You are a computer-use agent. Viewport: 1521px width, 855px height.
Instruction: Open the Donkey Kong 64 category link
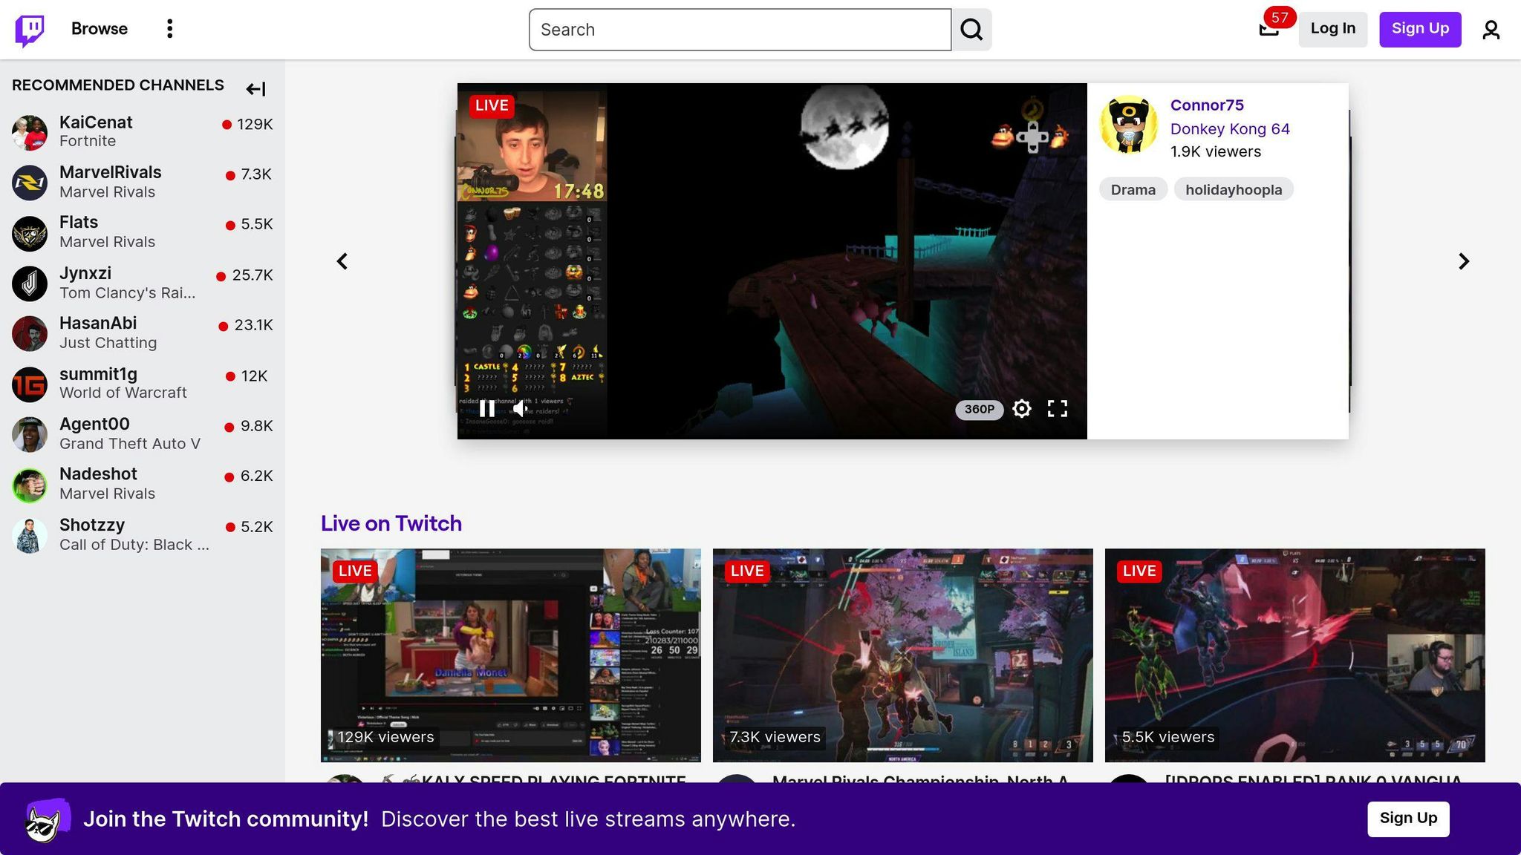[x=1230, y=129]
